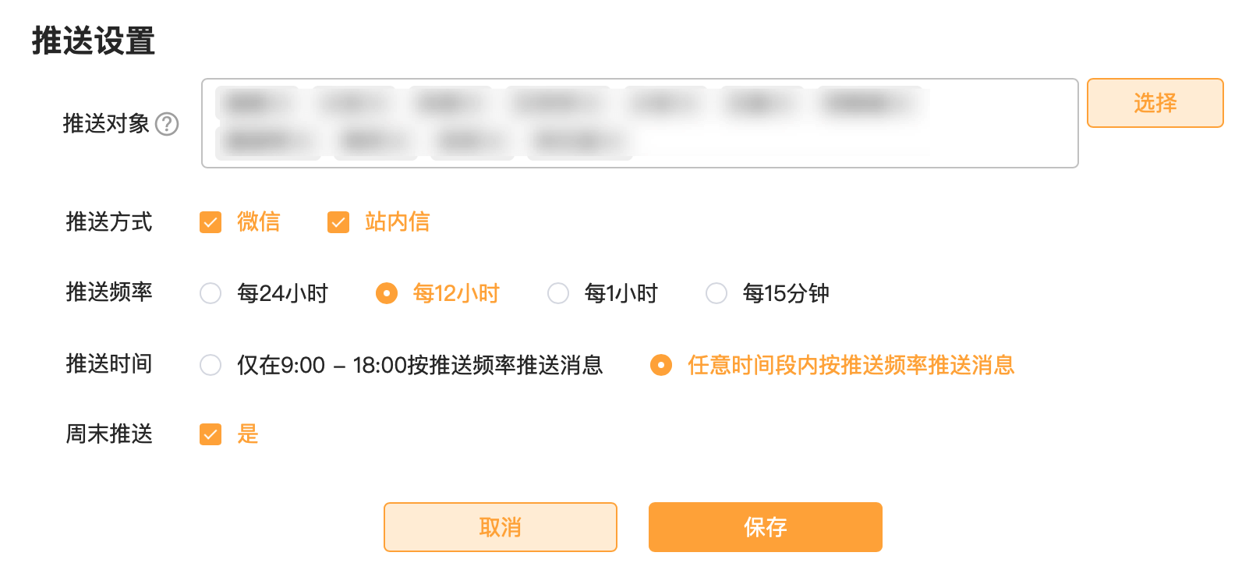Toggle the 周末推送 是 checkbox
The width and height of the screenshot is (1249, 563).
click(x=211, y=434)
